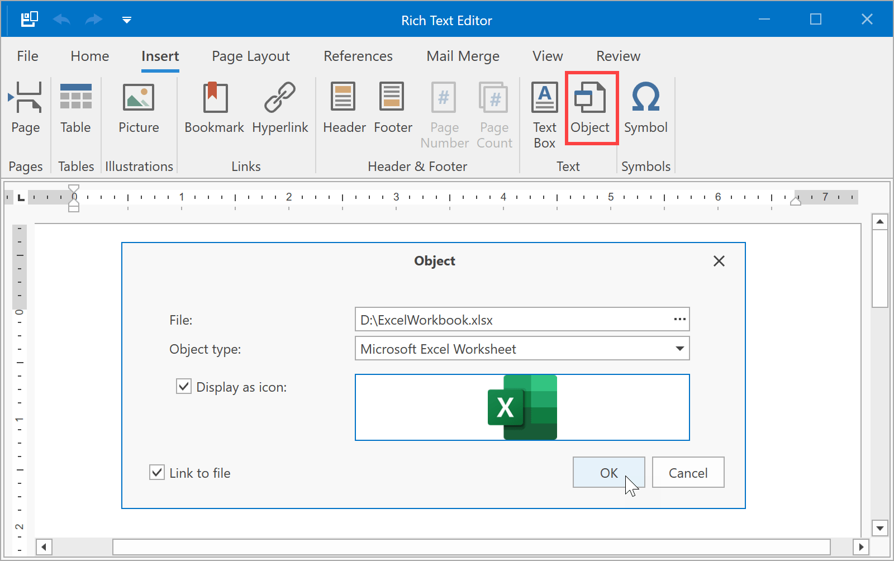The height and width of the screenshot is (561, 894).
Task: Click the vertical scrollbar up arrow
Action: pyautogui.click(x=880, y=222)
